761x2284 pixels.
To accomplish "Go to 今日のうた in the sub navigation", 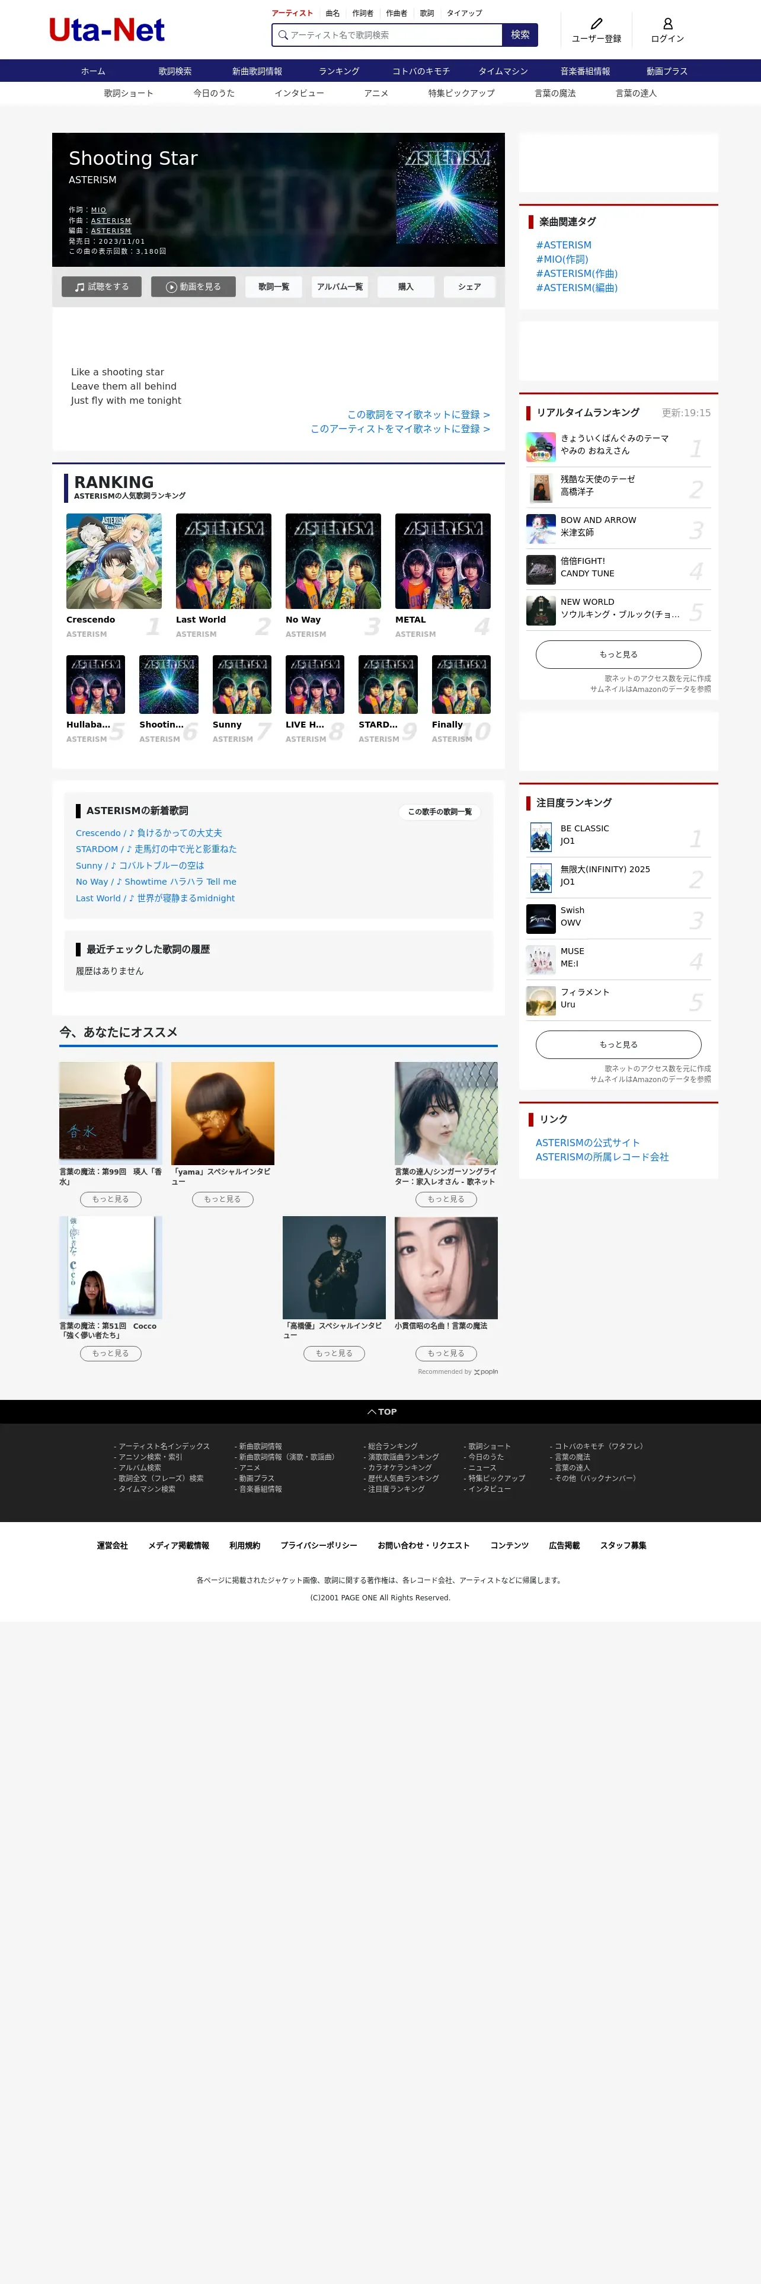I will (x=215, y=93).
